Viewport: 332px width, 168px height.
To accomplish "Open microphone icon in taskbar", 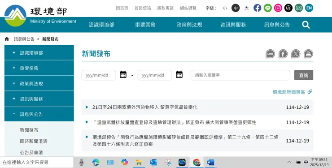I will click(82, 162).
